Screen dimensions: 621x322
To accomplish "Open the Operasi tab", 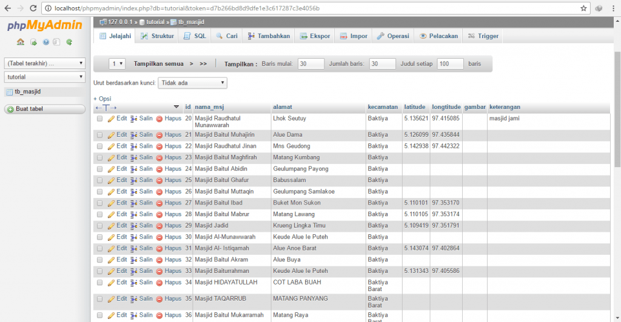I will [393, 36].
